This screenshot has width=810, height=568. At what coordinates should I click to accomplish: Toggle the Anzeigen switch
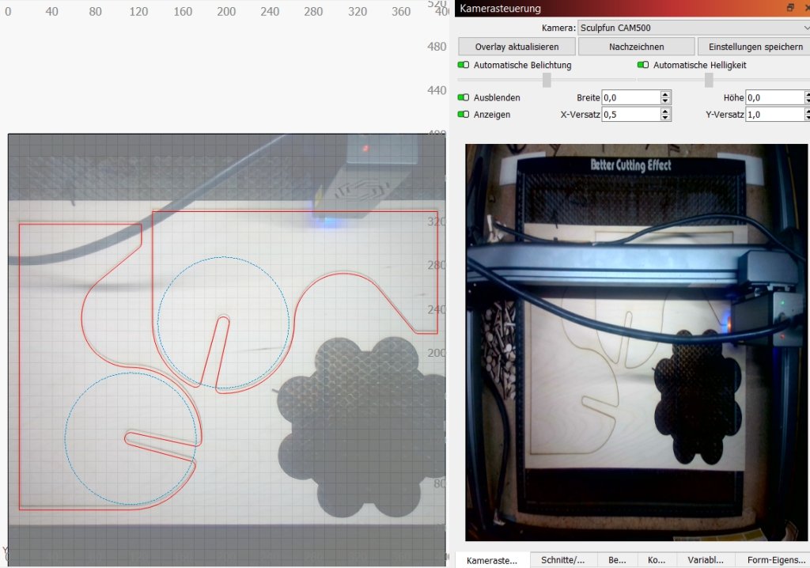(464, 114)
